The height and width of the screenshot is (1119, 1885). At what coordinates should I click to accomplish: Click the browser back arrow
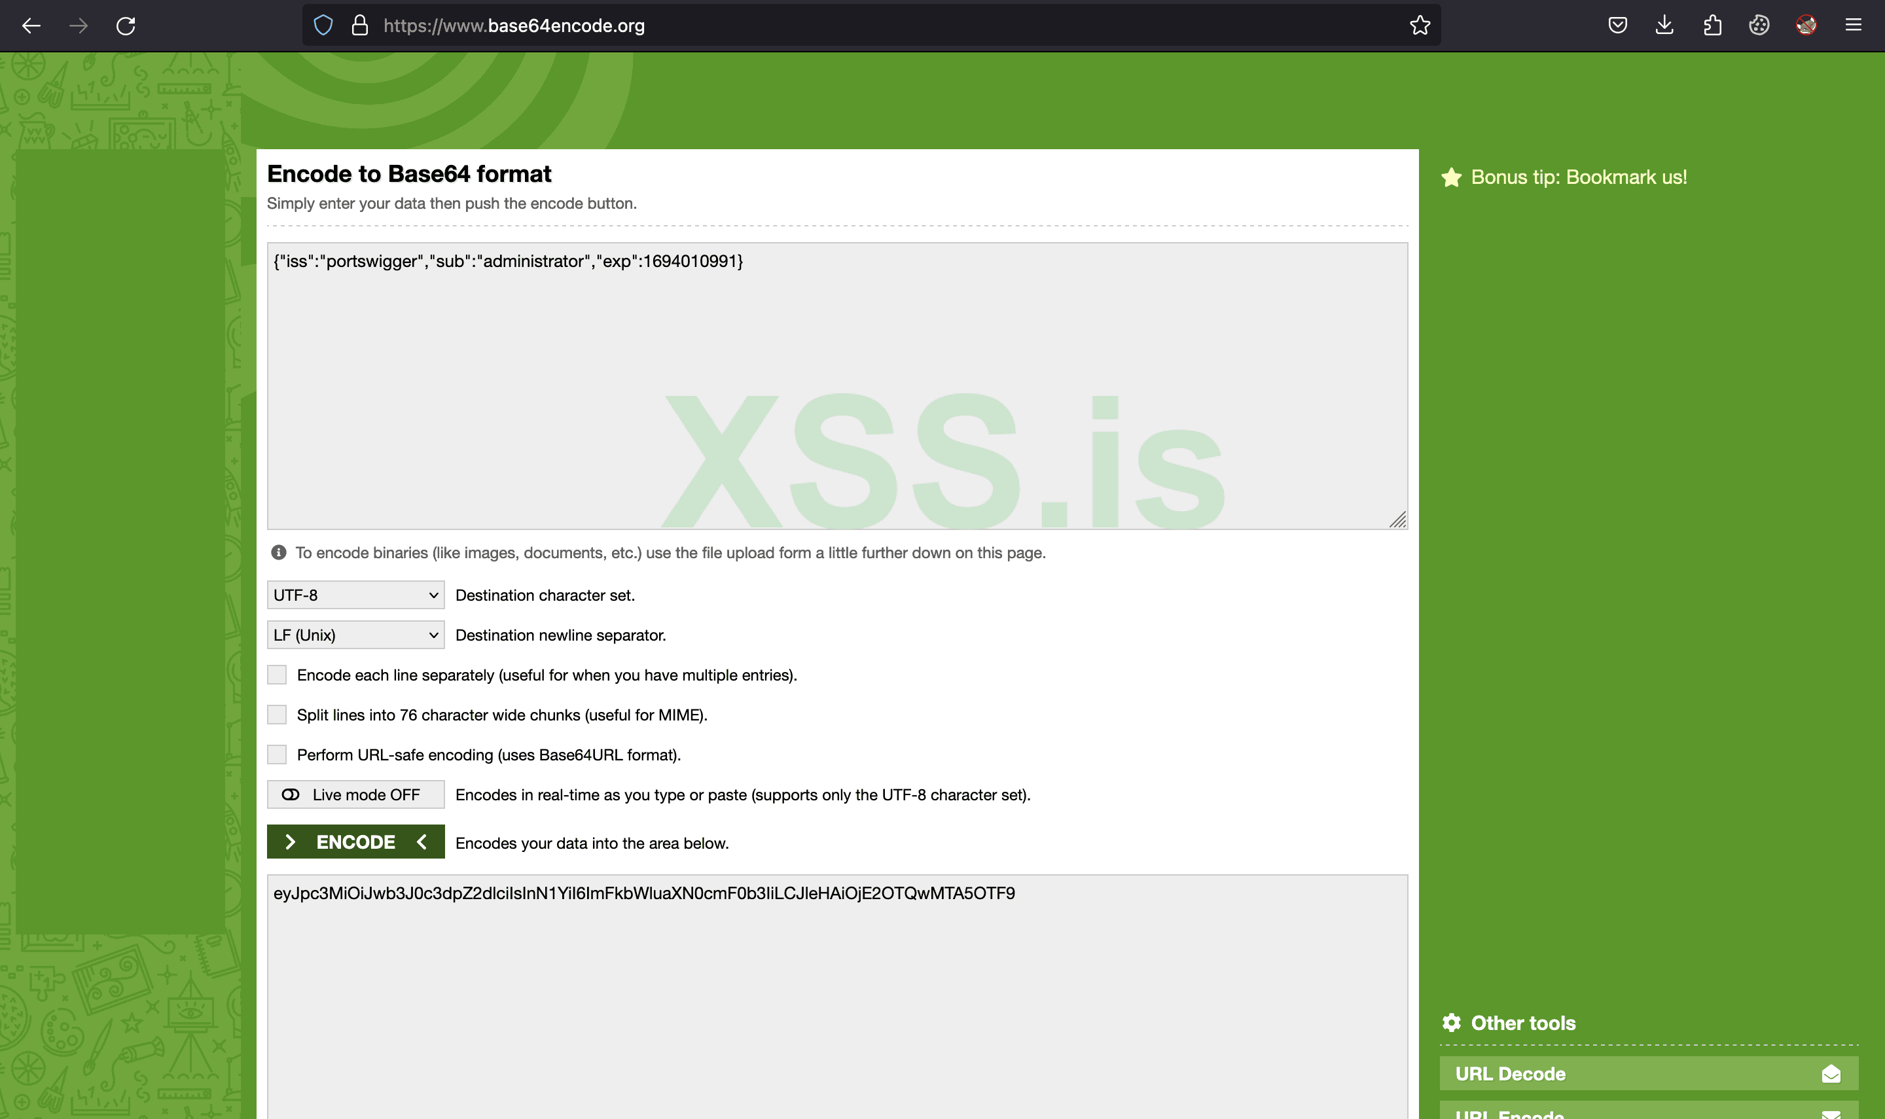[x=31, y=26]
